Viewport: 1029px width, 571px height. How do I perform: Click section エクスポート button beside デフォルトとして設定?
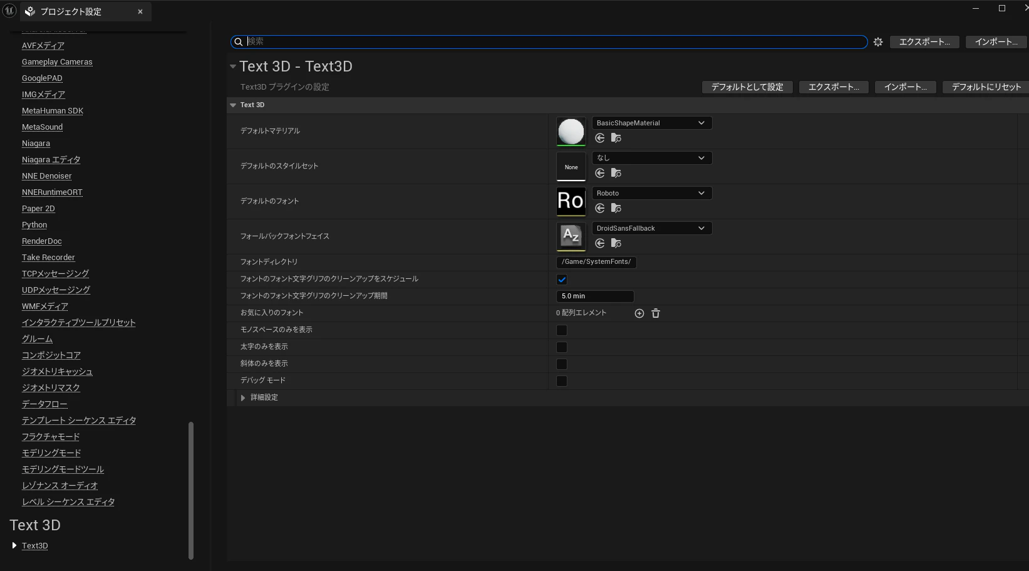click(x=834, y=87)
